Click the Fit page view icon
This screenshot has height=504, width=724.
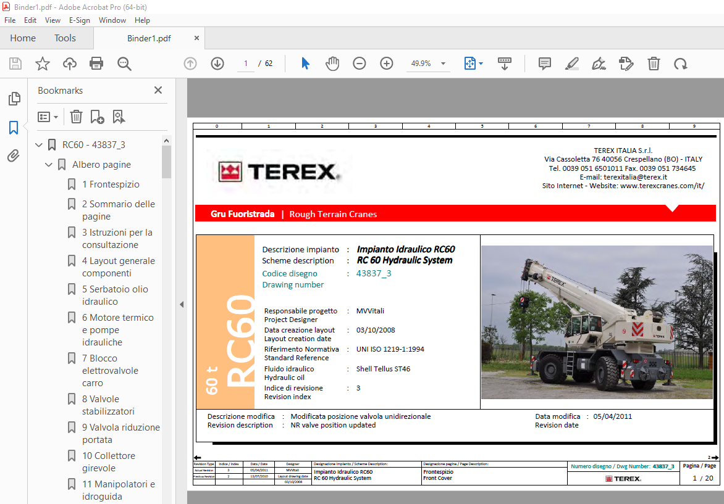pyautogui.click(x=469, y=63)
